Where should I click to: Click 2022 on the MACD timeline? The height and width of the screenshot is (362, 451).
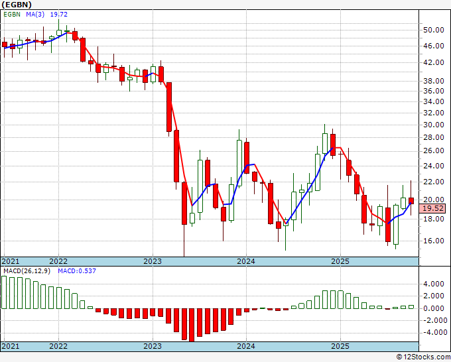click(x=58, y=346)
